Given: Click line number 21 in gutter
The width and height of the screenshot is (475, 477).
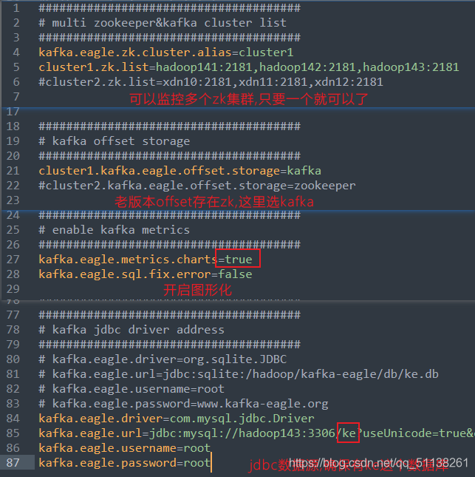Looking at the screenshot, I should [13, 171].
